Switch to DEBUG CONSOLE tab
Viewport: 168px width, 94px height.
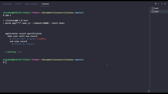click(31, 4)
